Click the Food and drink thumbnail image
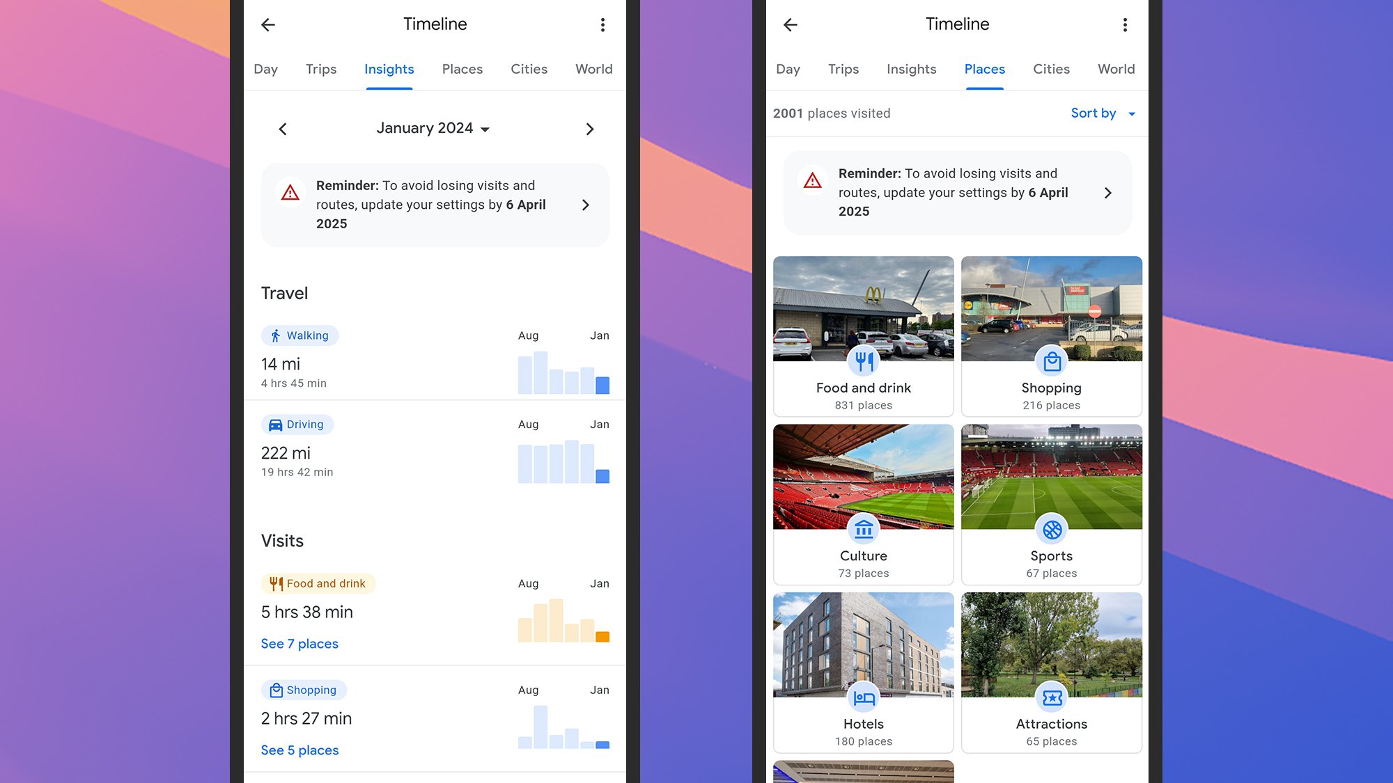This screenshot has width=1393, height=783. pyautogui.click(x=863, y=308)
